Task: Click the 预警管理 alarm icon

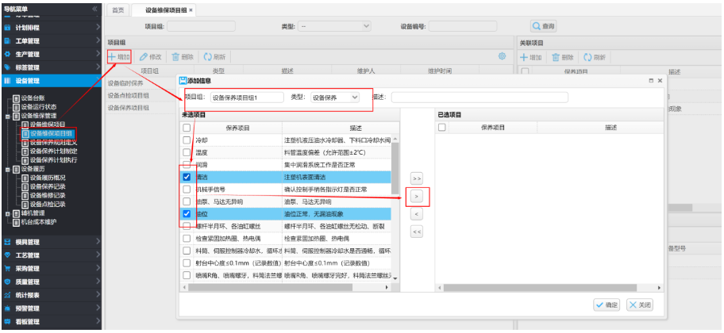Action: coord(7,308)
